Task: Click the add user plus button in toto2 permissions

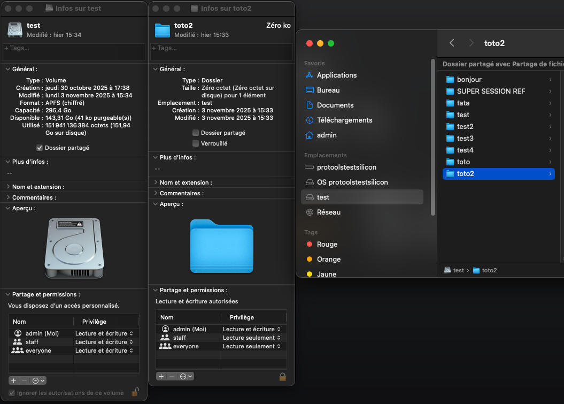Action: coord(161,376)
